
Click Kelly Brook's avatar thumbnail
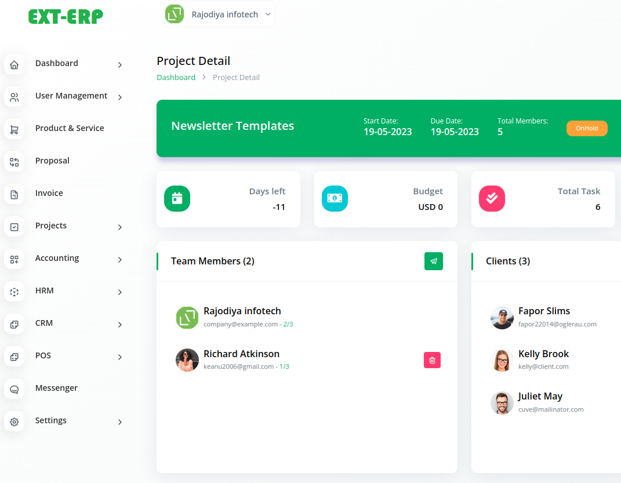tap(502, 360)
